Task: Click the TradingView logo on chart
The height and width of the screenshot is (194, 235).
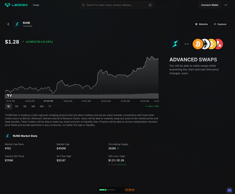Action: 9,95
